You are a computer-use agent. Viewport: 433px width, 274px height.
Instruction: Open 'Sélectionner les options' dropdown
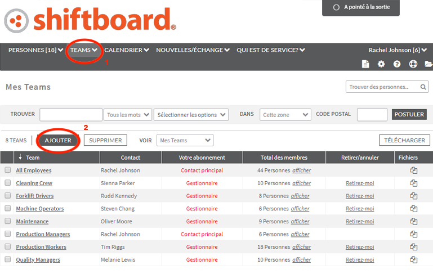191,115
